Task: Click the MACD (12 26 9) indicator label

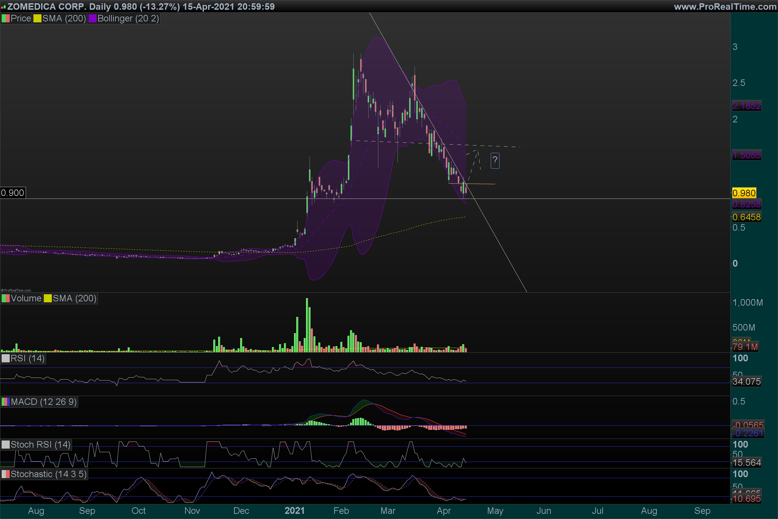Action: (44, 402)
